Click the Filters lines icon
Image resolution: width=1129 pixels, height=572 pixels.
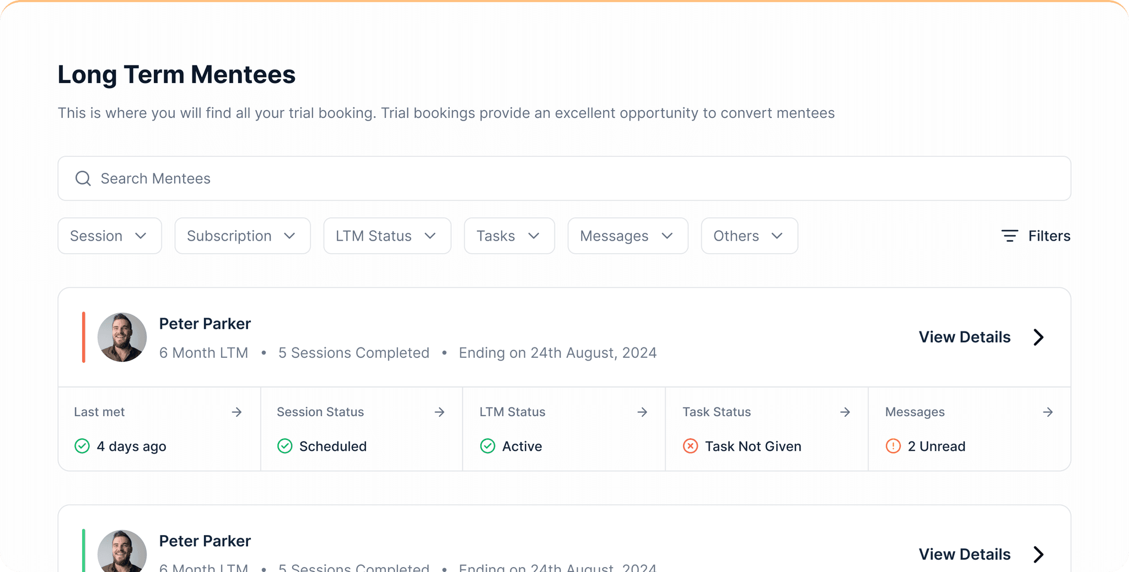[1009, 236]
